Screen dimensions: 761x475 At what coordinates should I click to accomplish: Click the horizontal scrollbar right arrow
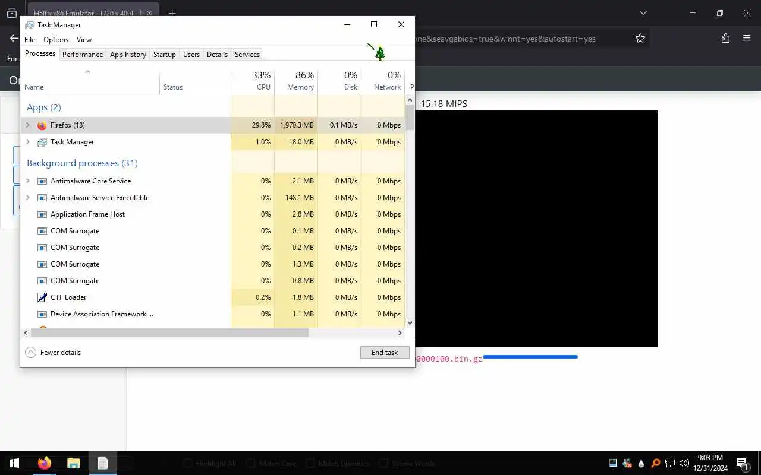400,333
